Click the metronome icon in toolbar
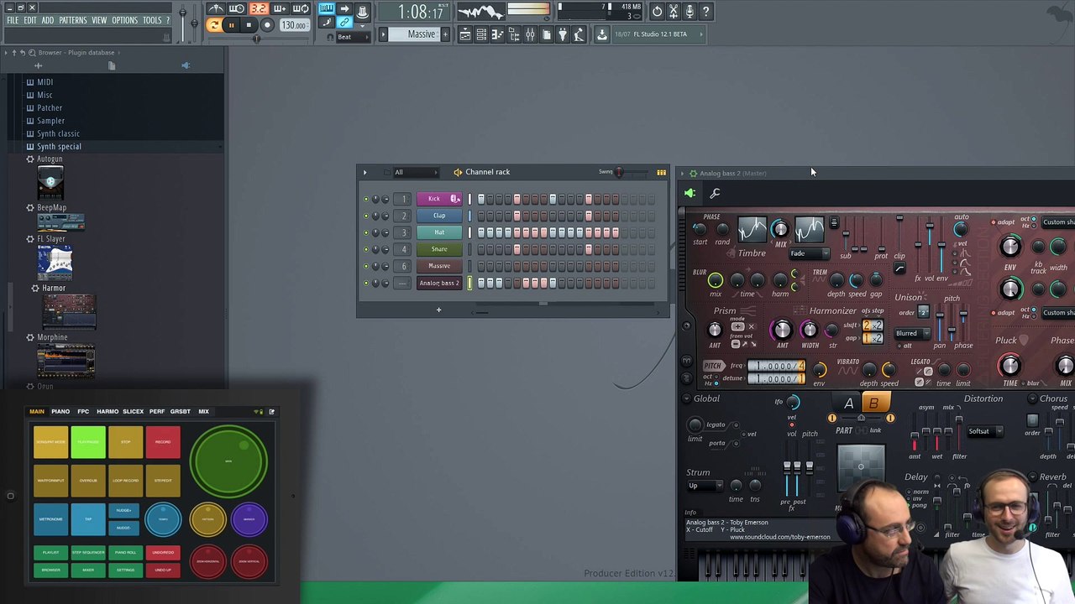The image size is (1075, 604). pos(216,9)
